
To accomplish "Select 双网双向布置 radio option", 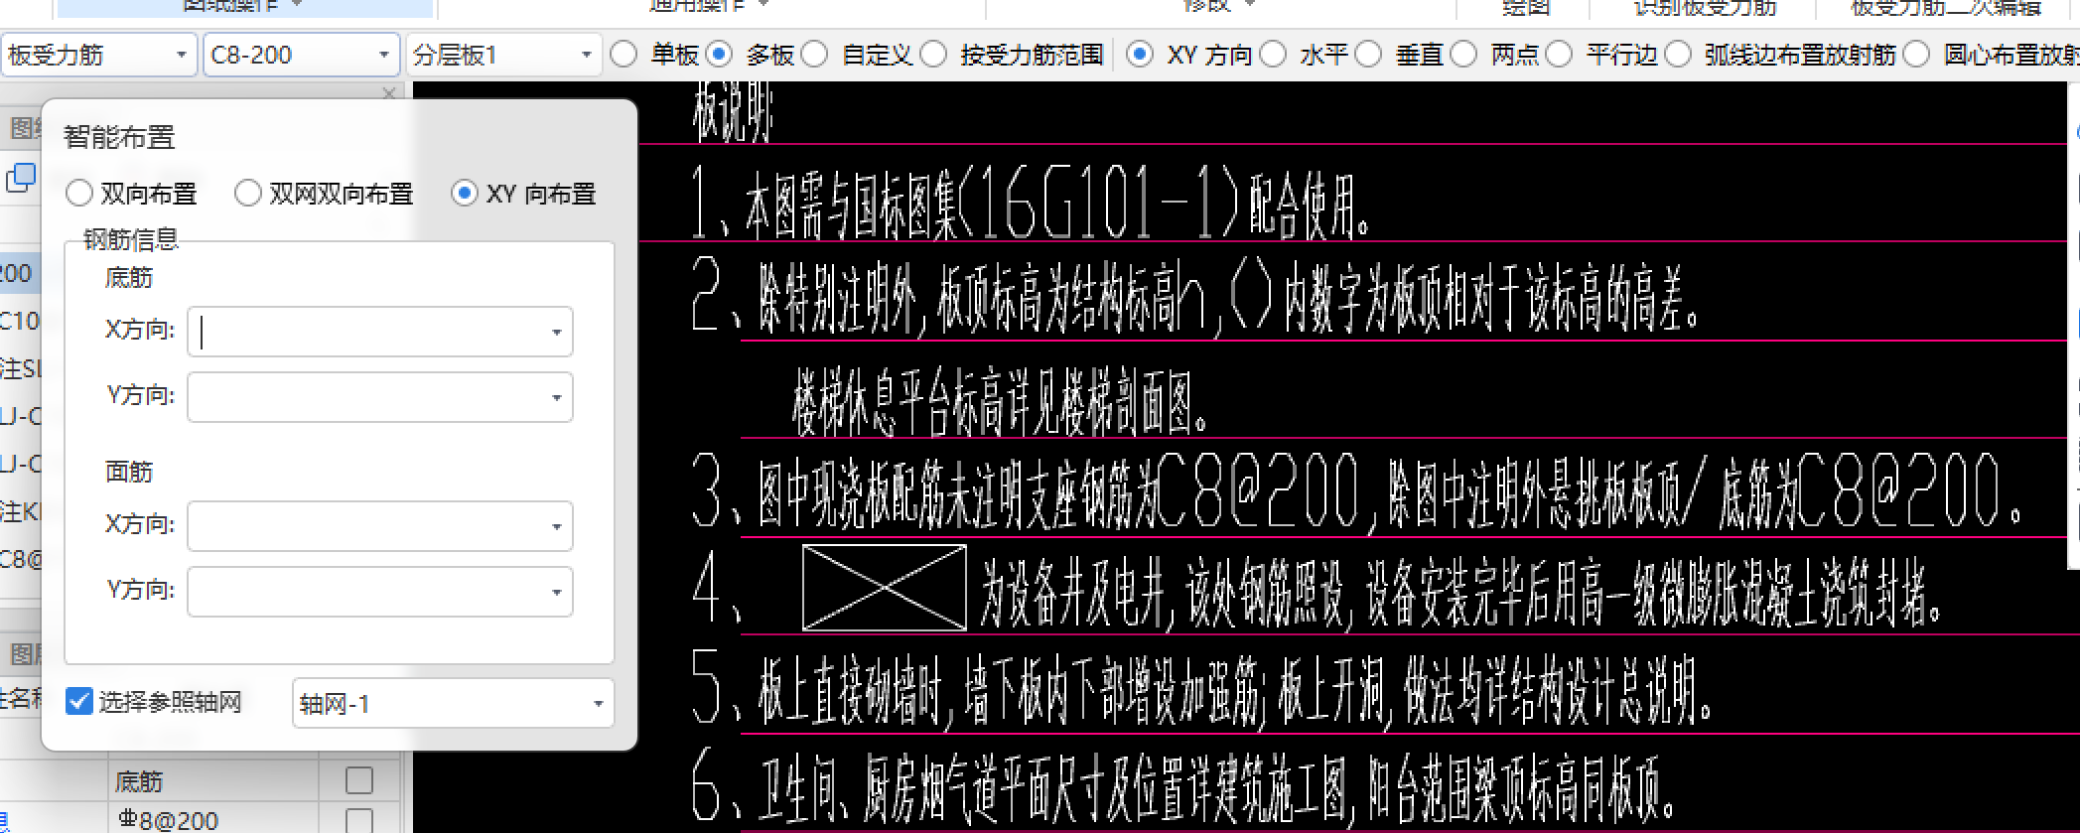I will pyautogui.click(x=248, y=193).
